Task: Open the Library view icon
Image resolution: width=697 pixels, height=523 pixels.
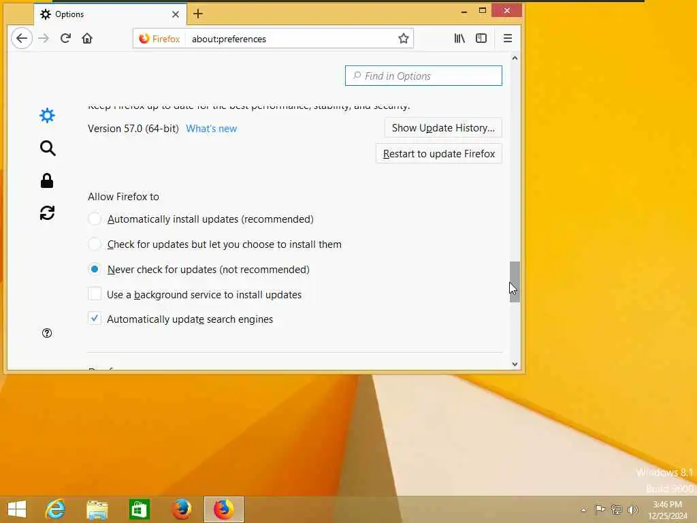Action: [459, 38]
